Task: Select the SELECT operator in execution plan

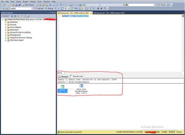Action: 62,89
